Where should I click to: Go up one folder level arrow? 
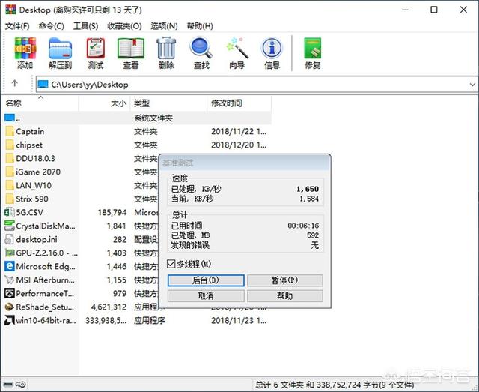15,83
